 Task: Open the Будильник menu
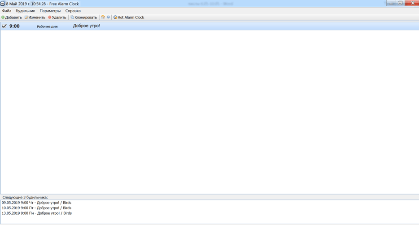click(x=25, y=11)
